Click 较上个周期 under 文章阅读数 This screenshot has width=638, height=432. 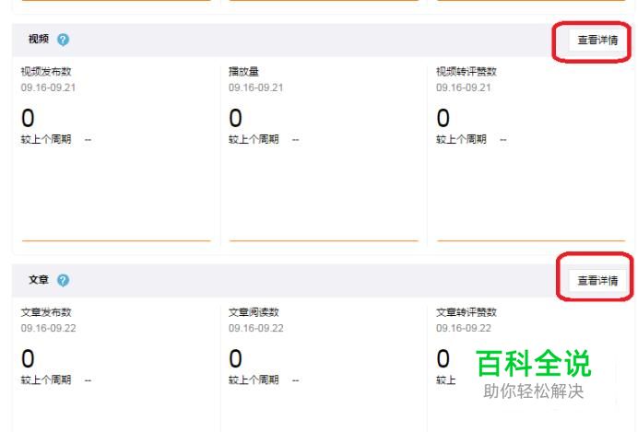254,380
